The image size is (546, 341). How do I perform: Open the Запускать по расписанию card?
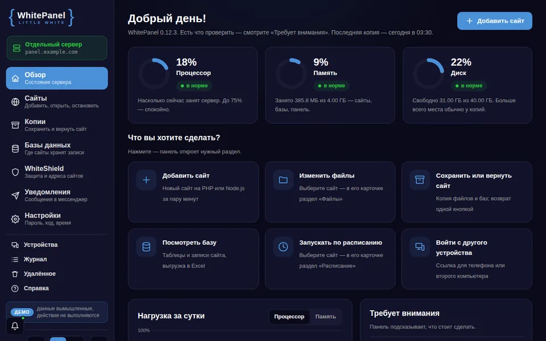pyautogui.click(x=330, y=259)
